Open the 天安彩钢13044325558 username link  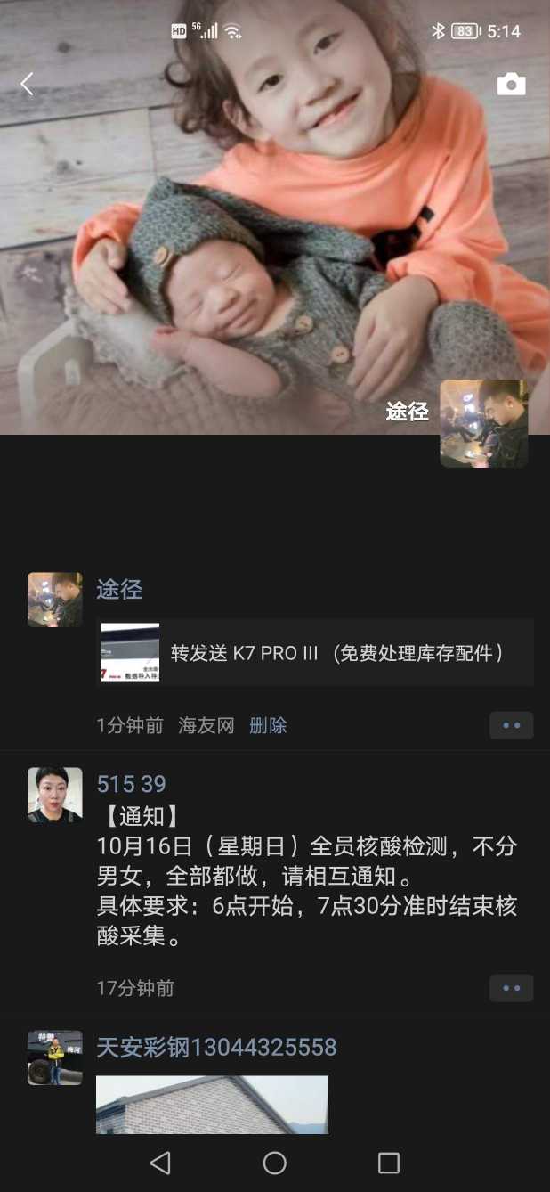216,1047
